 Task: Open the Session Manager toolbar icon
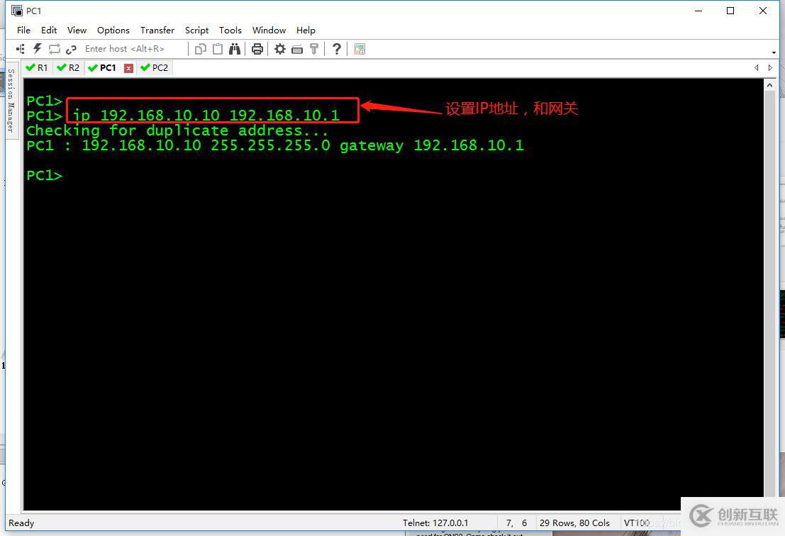click(20, 48)
